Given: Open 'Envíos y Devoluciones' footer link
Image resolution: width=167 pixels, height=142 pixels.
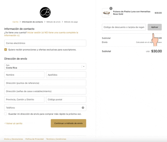Looking at the screenshot, I should [14, 139].
